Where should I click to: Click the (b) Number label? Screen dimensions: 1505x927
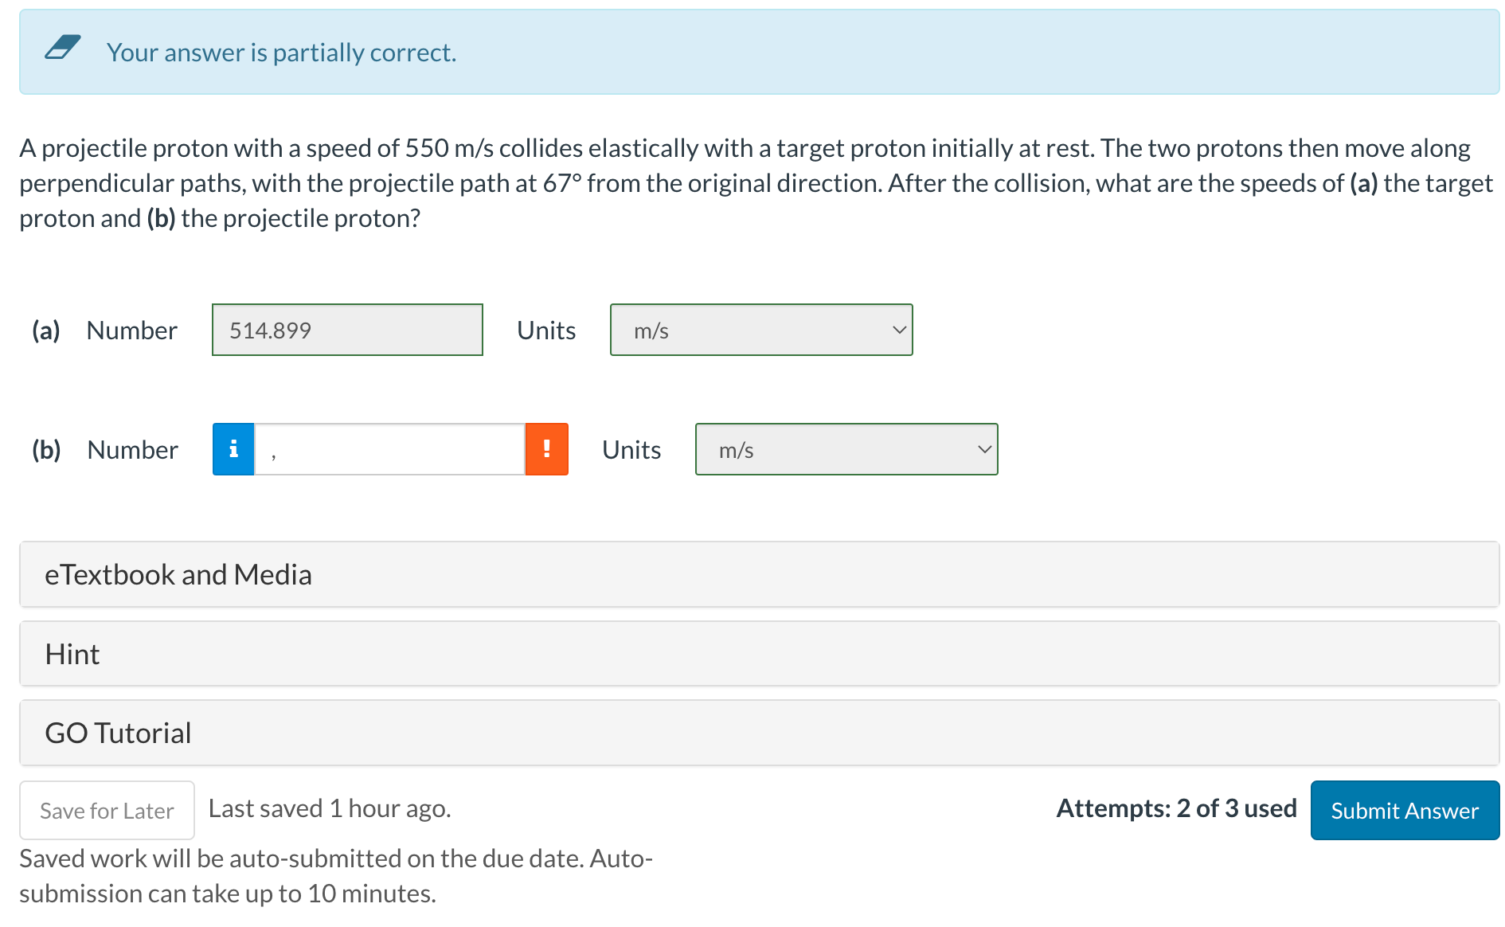coord(105,450)
